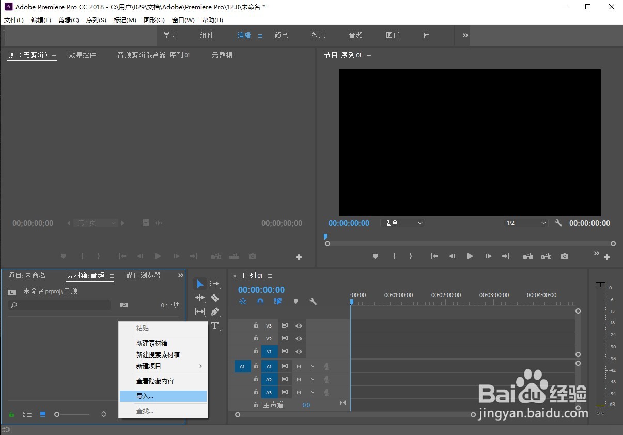Toggle project writable lock icon
The height and width of the screenshot is (435, 623).
(11, 414)
